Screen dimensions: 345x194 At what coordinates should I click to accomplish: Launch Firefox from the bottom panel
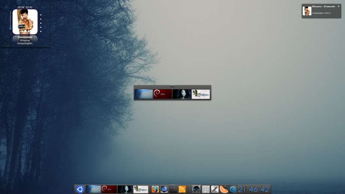[155, 189]
